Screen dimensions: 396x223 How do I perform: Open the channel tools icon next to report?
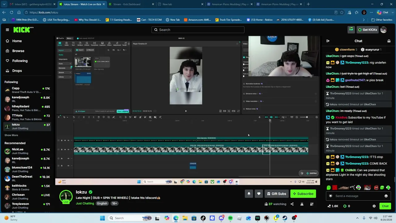[312, 204]
